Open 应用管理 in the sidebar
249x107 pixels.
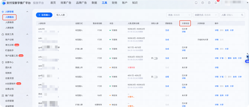pos(10,101)
